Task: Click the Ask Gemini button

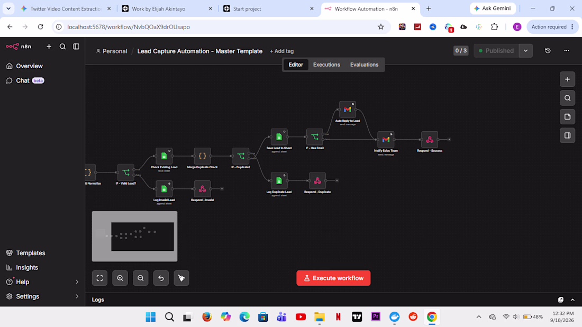Action: point(493,8)
